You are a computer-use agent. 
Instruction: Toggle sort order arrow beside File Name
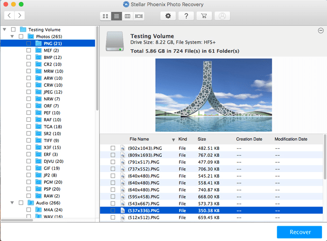[173, 140]
